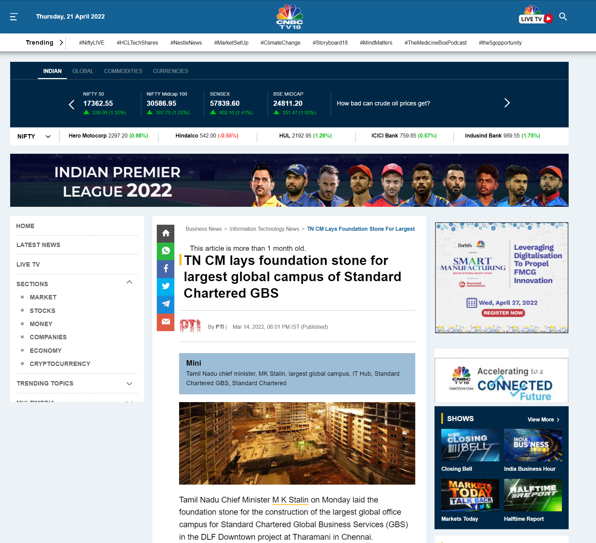596x543 pixels.
Task: Open the NIFTY Midcap 100 index
Action: pyautogui.click(x=168, y=103)
